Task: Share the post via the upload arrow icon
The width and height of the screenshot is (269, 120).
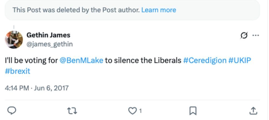Action: point(253,110)
